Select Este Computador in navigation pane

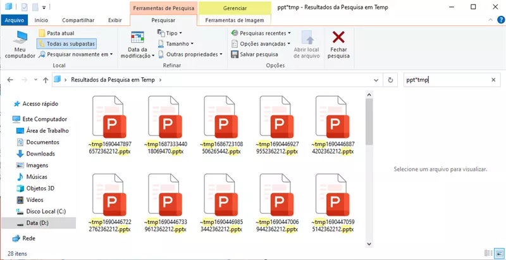[44, 119]
